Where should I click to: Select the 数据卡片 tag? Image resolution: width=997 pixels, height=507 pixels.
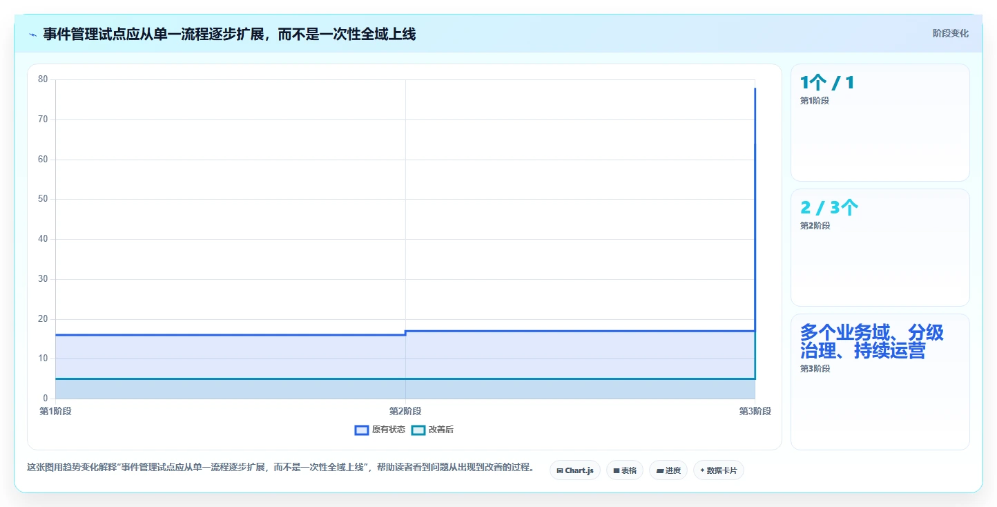point(719,470)
